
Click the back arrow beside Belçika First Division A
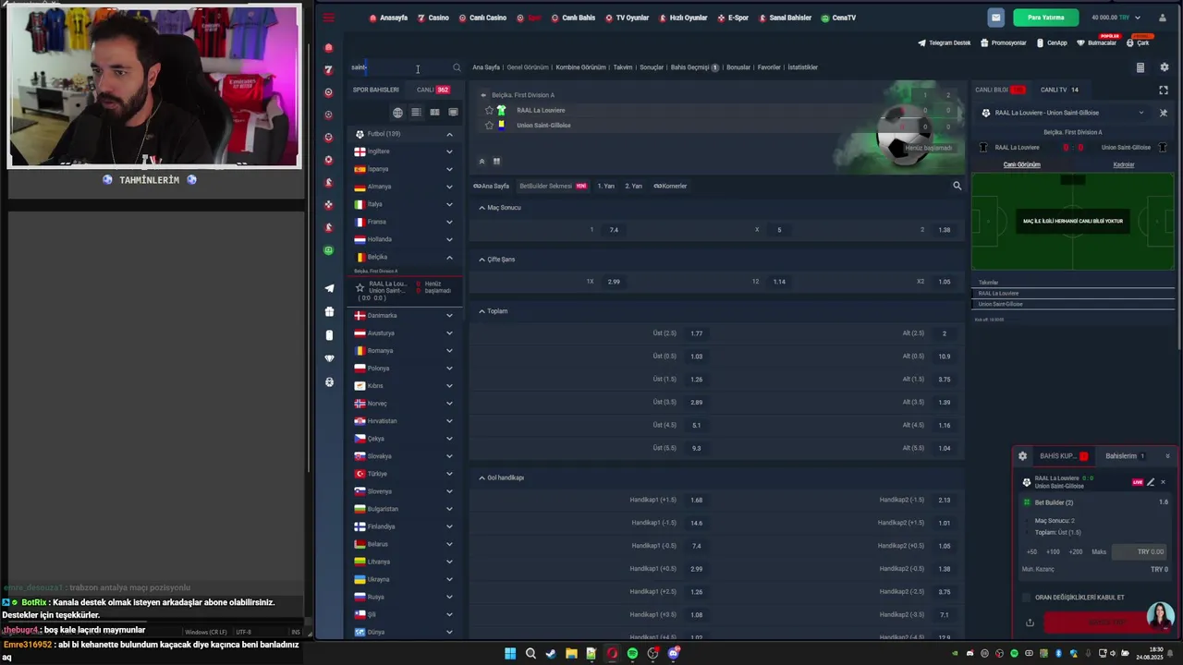[483, 95]
